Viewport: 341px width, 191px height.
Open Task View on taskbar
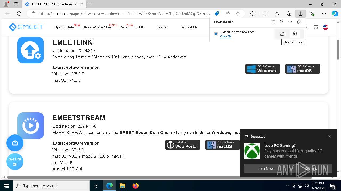coord(96,186)
